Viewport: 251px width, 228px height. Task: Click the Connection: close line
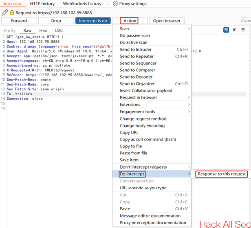pyautogui.click(x=24, y=99)
